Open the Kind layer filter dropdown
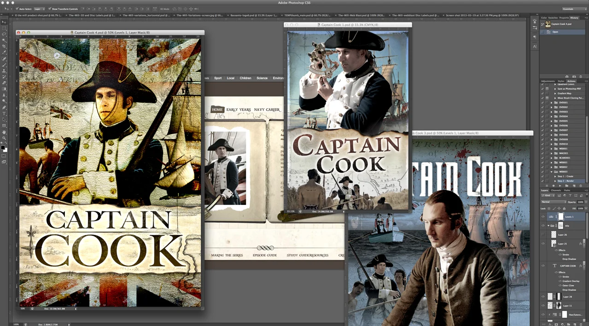This screenshot has width=589, height=326. tap(548, 195)
